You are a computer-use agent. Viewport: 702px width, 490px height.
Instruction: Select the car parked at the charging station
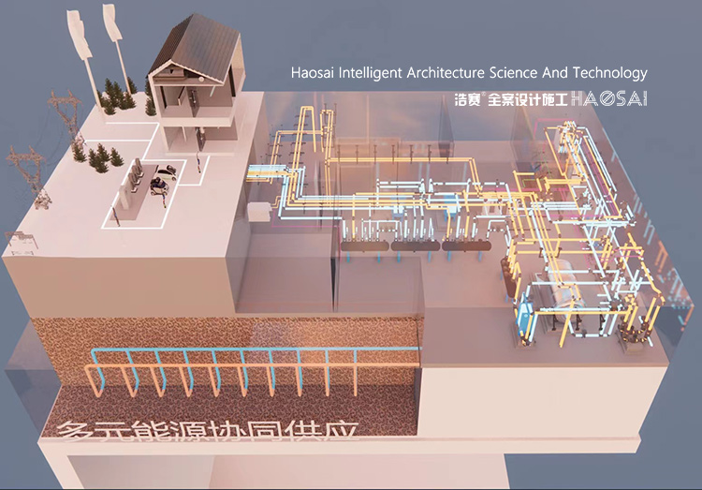(x=164, y=180)
